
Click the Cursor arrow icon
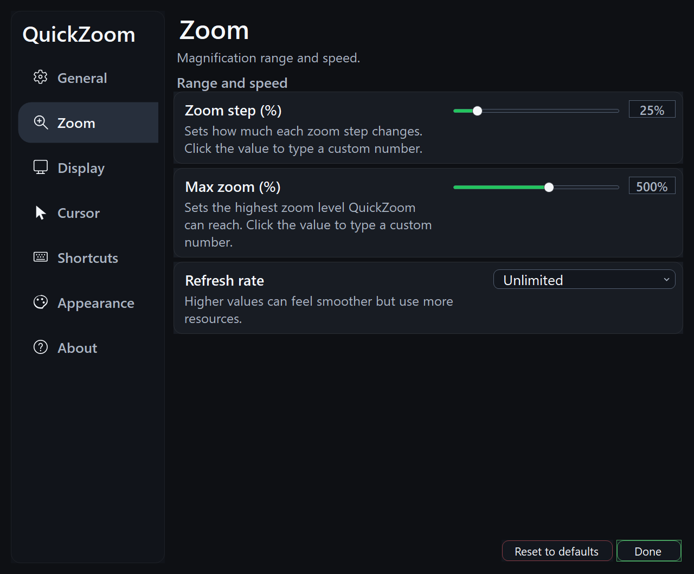pyautogui.click(x=41, y=212)
